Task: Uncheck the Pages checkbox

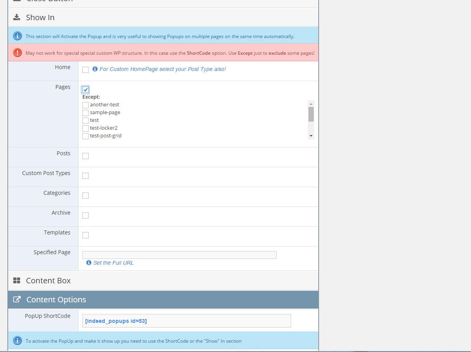Action: (x=85, y=90)
